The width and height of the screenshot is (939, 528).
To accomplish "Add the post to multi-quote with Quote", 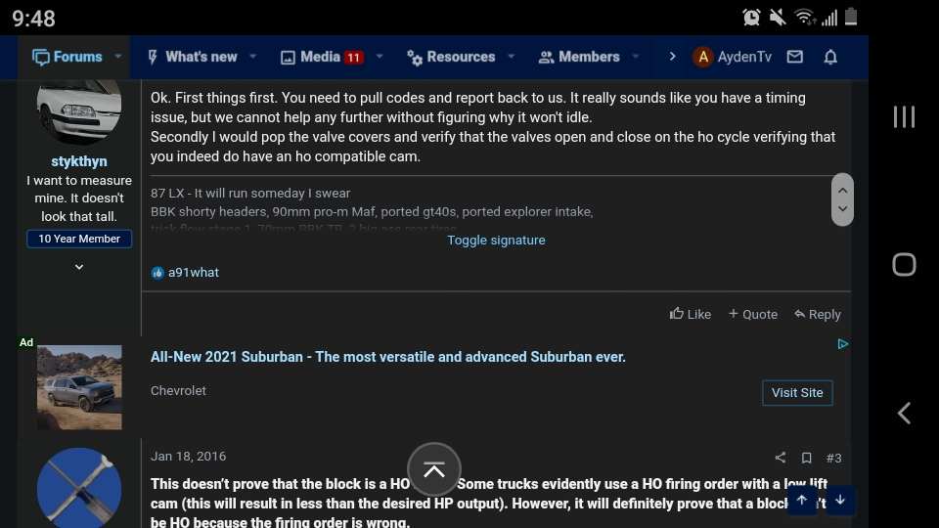I will [753, 314].
